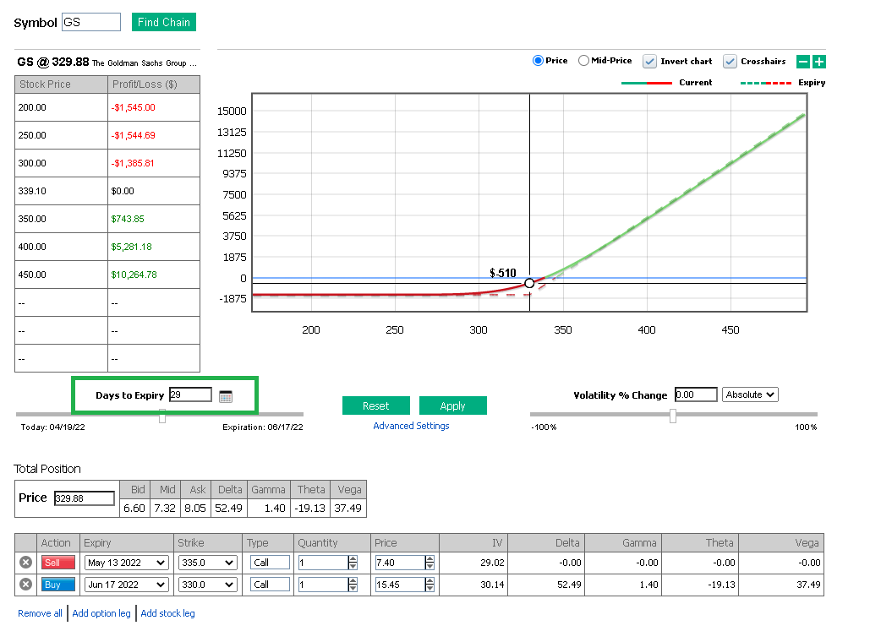
Task: Click the 15.45 price input field
Action: 399,585
